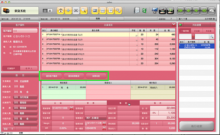Viewport: 220px width, 135px height.
Task: Select 一般列表 tab in list panel
Action: (185, 31)
